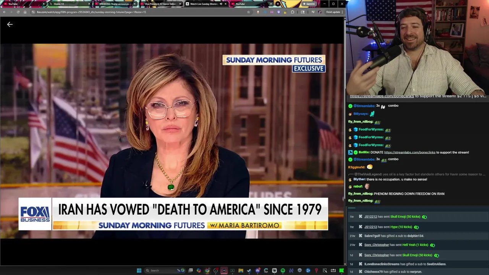The image size is (489, 275).
Task: Switch to the BREAKING: Trump announces tab
Action: pyautogui.click(x=115, y=4)
